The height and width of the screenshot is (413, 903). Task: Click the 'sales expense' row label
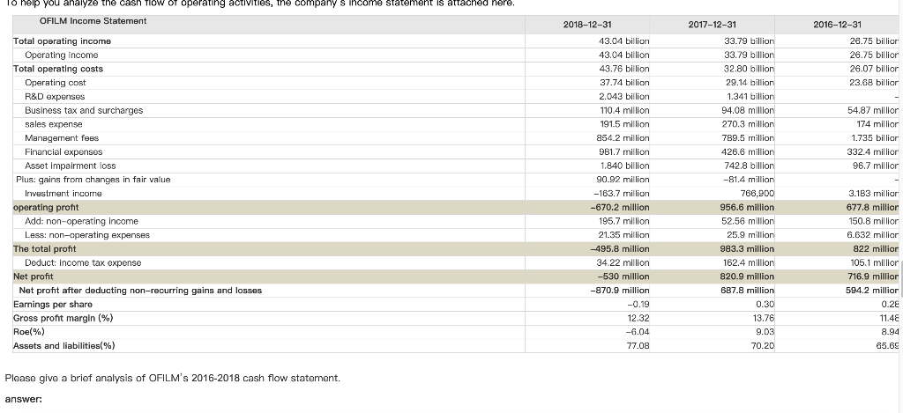(54, 124)
